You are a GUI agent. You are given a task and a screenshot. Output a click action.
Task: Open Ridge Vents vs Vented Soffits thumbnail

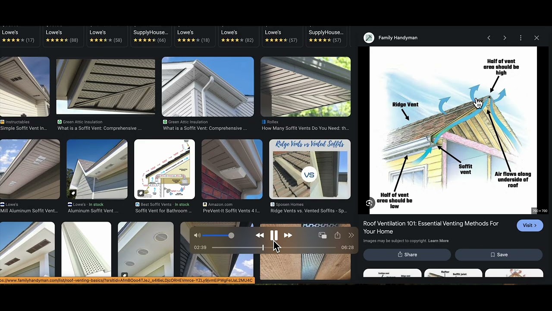(x=310, y=169)
